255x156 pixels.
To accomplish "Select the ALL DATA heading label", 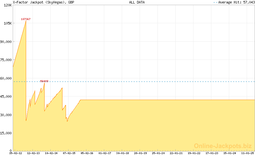I will point(137,2).
